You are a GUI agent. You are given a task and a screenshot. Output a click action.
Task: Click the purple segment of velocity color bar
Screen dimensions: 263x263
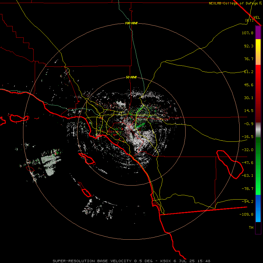(258, 32)
